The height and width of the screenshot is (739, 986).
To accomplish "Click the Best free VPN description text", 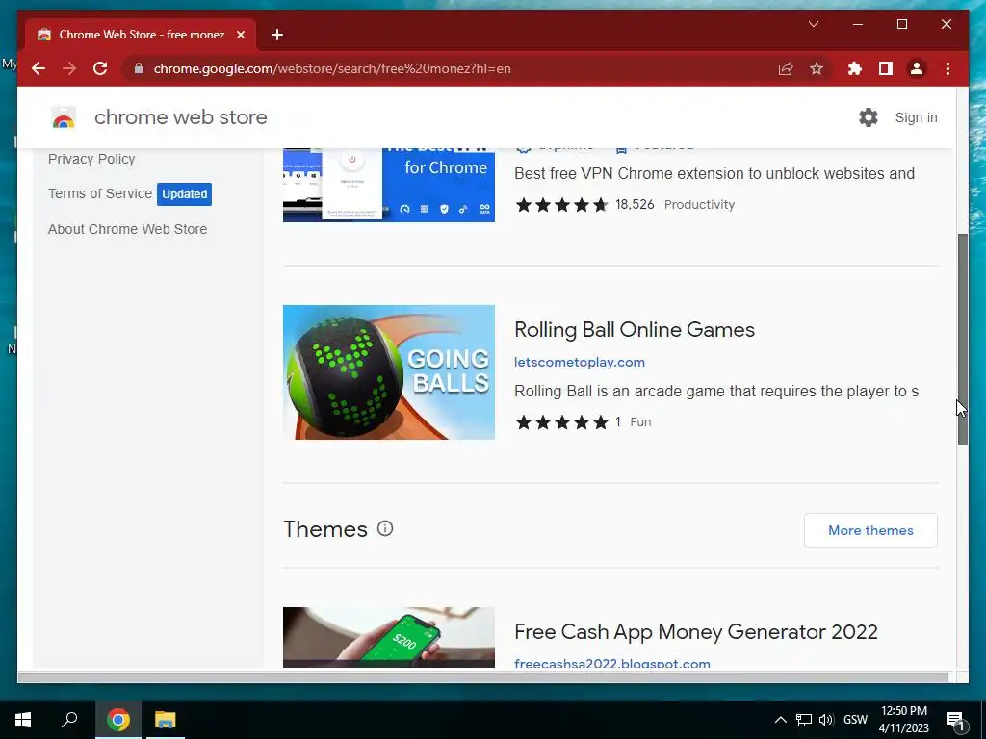I will click(x=714, y=173).
